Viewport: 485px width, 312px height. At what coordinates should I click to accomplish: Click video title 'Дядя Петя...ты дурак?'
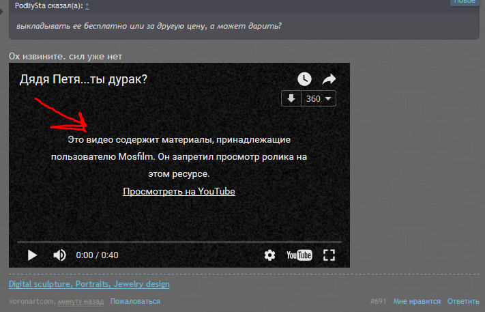tap(83, 79)
